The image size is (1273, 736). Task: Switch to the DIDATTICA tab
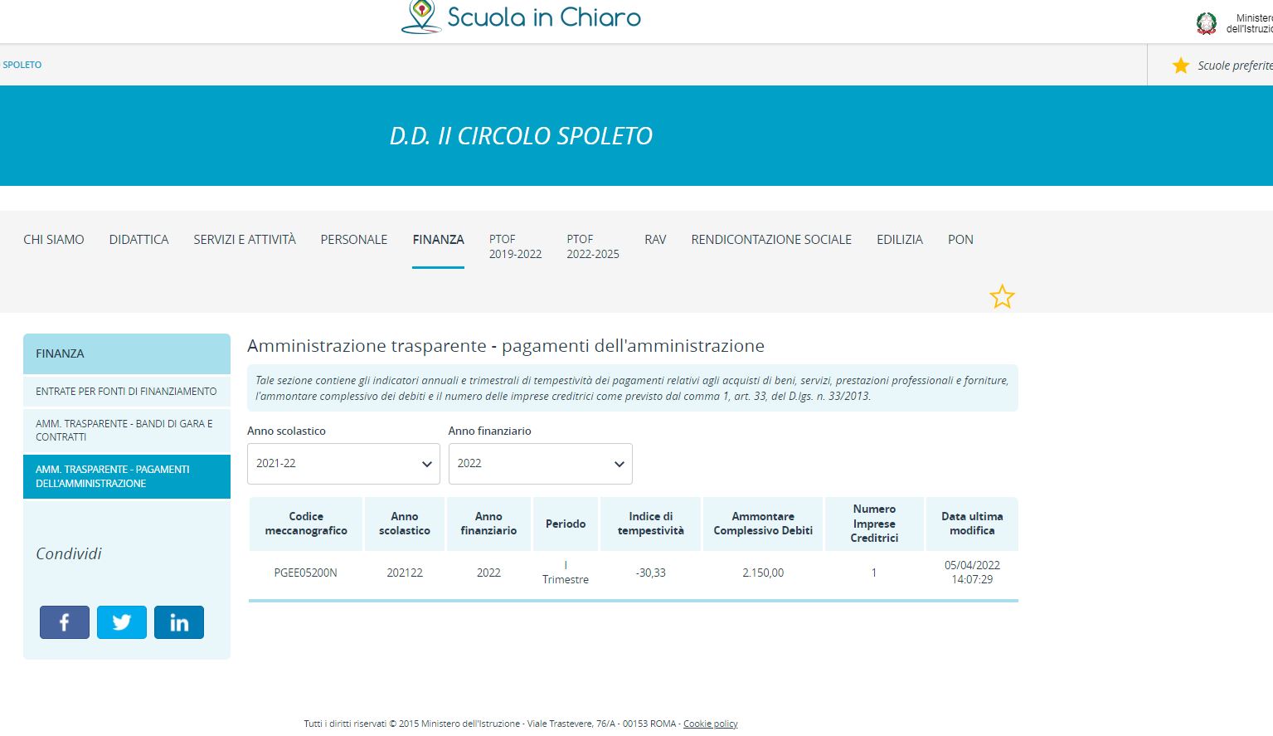[138, 240]
